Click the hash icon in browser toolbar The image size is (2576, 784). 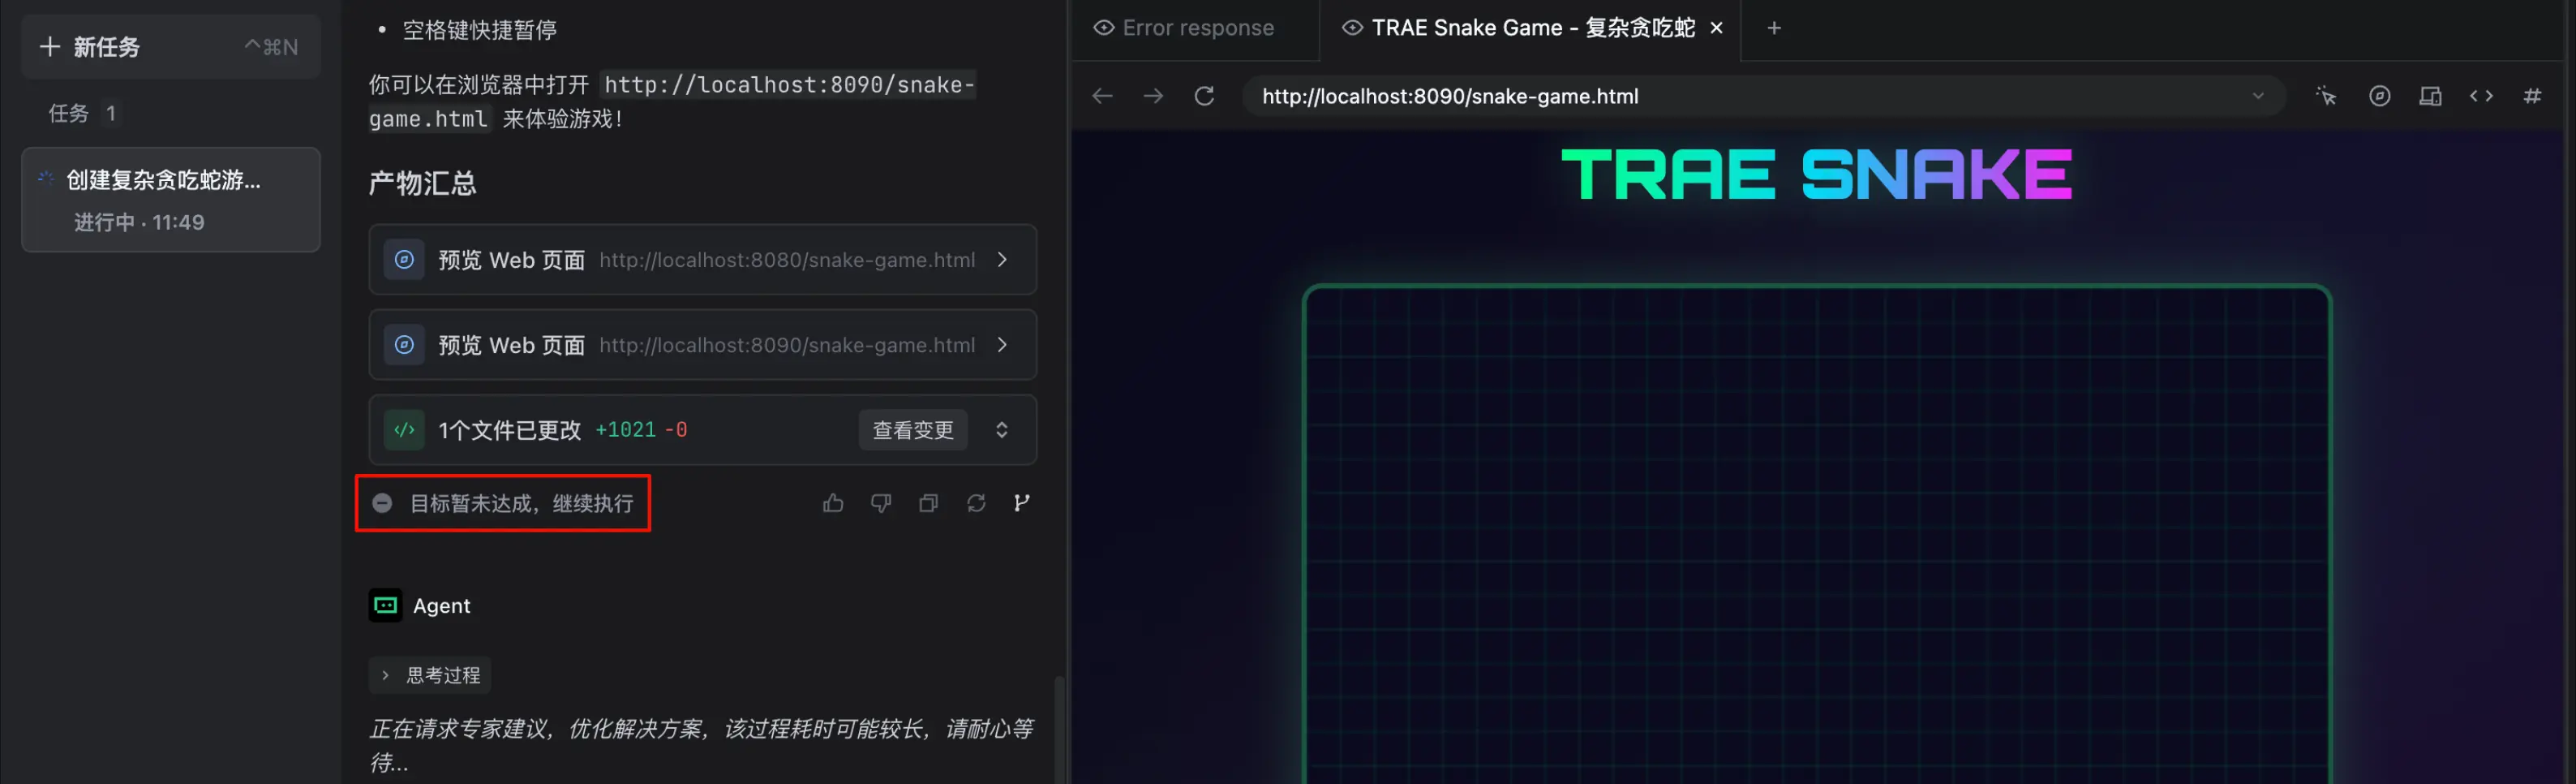point(2532,96)
